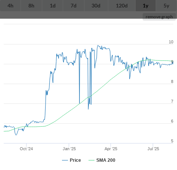Click the Jul '25 axis label
Viewport: 177px width, 170px height.
(x=153, y=149)
